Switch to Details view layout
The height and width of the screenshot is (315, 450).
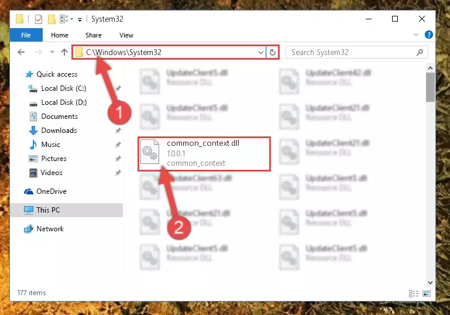(x=414, y=293)
